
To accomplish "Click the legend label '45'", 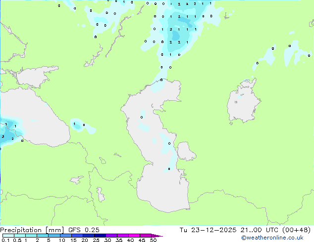I will 142,240.
